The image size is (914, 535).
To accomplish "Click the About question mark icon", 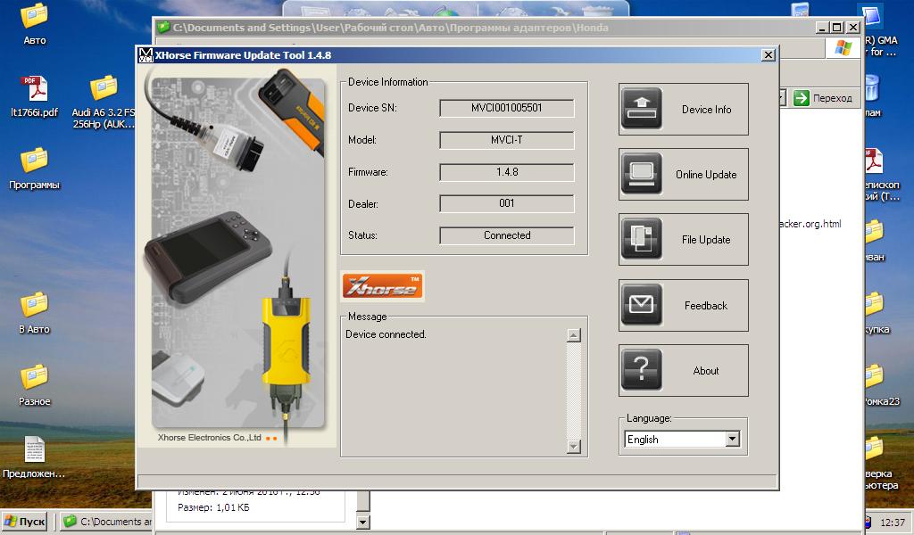I will 641,370.
